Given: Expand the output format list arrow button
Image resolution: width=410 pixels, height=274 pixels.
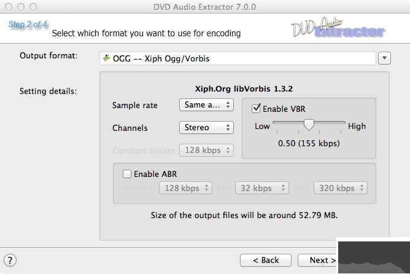Looking at the screenshot, I should pos(384,58).
